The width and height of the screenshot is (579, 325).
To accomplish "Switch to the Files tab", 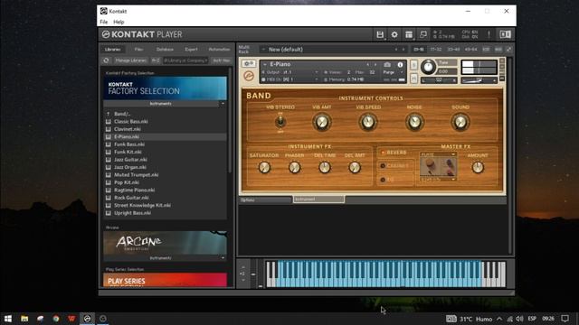I will pos(138,50).
